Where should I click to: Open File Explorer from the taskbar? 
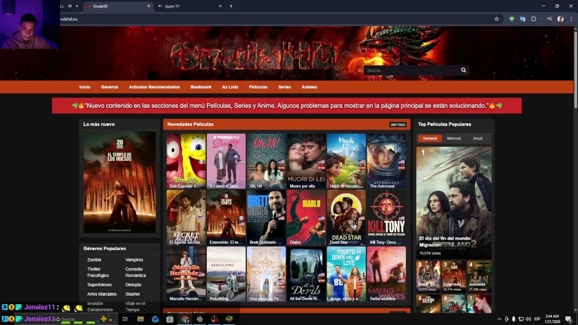pos(140,319)
